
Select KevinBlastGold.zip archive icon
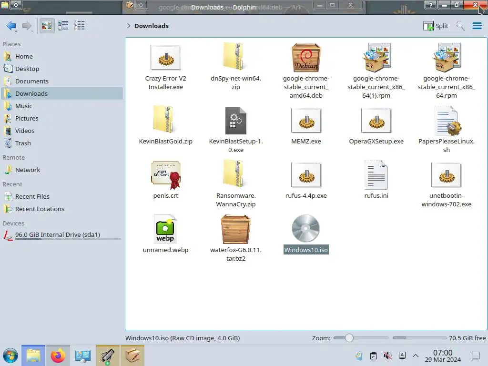165,120
